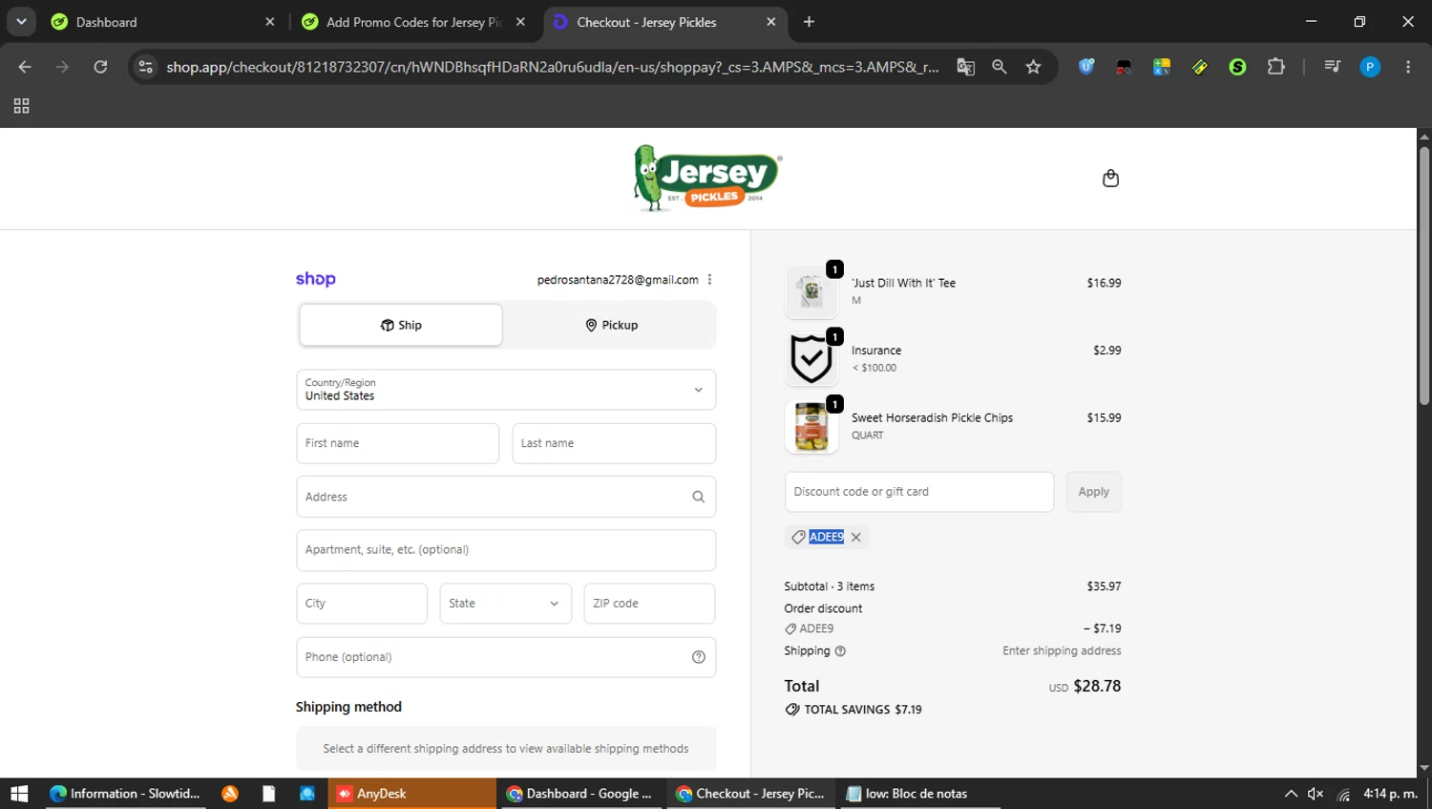Toggle muted volume icon in system tray

(1316, 794)
